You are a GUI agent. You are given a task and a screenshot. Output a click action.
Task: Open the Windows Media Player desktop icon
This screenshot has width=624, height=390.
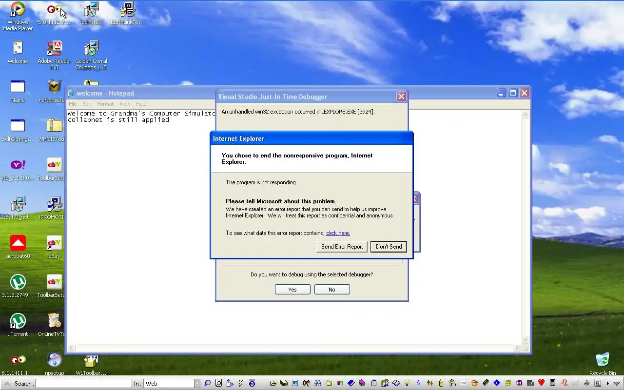(x=18, y=16)
